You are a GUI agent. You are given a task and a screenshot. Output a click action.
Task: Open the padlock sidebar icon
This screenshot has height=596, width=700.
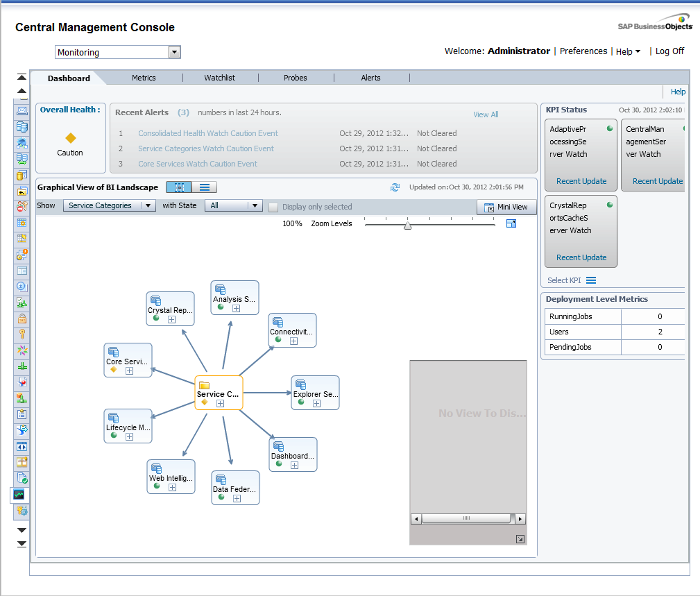pos(22,318)
